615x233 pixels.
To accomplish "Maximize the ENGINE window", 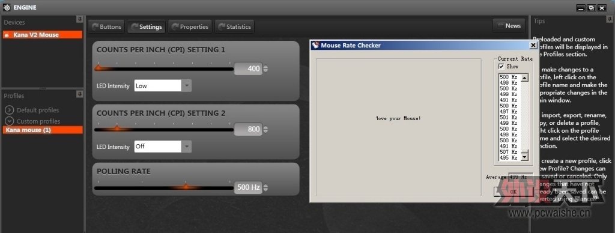I will click(x=592, y=7).
